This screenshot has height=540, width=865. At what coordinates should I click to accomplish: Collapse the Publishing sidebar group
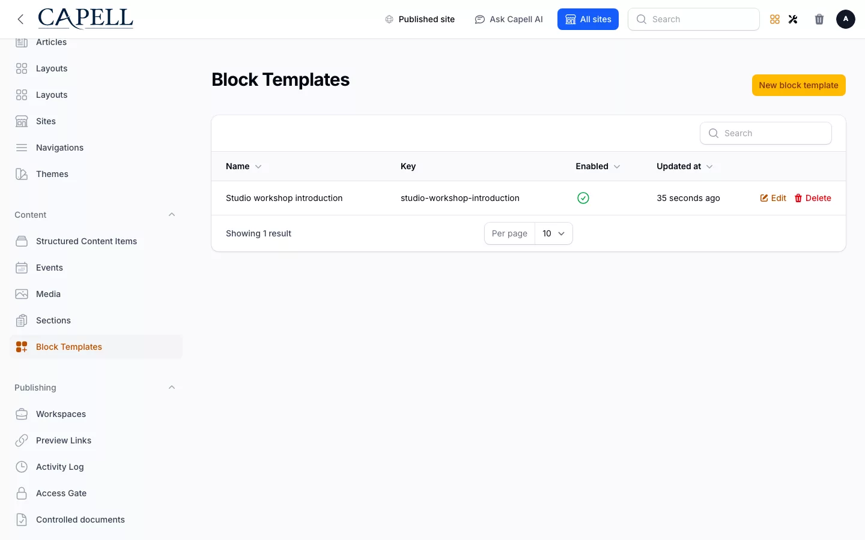[x=172, y=388]
